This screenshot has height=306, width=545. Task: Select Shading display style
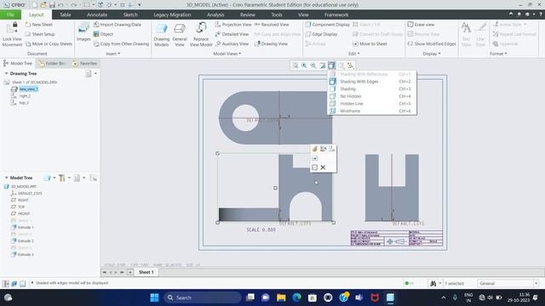coord(371,88)
